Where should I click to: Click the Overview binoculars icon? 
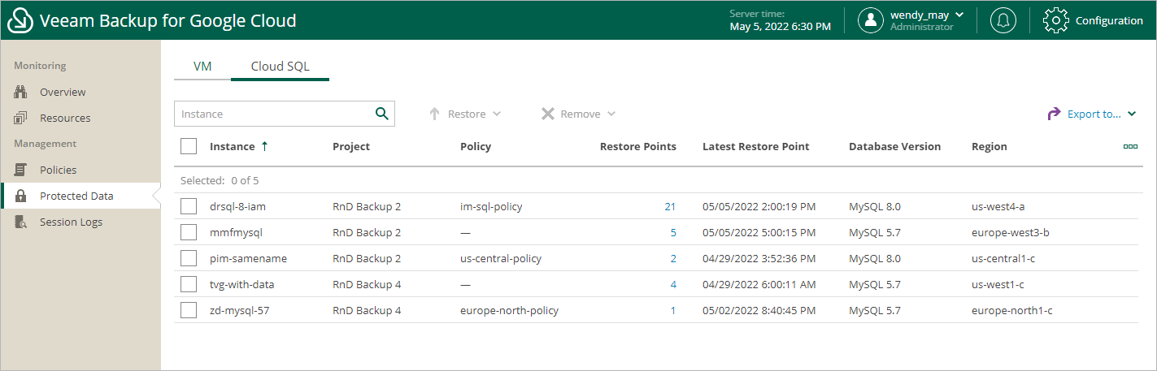[21, 92]
